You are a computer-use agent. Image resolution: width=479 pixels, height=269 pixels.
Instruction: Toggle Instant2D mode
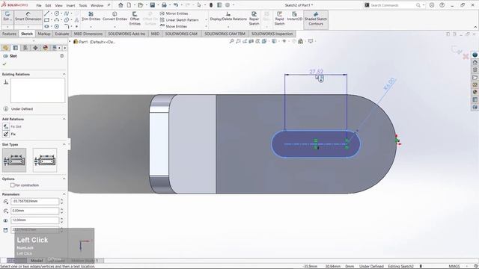click(x=294, y=16)
